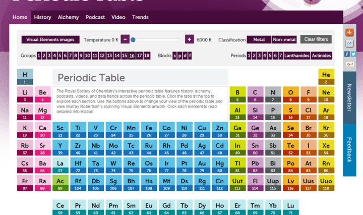Enable Visual Elements images view
Viewport: 363px width, 215px height.
tap(50, 39)
